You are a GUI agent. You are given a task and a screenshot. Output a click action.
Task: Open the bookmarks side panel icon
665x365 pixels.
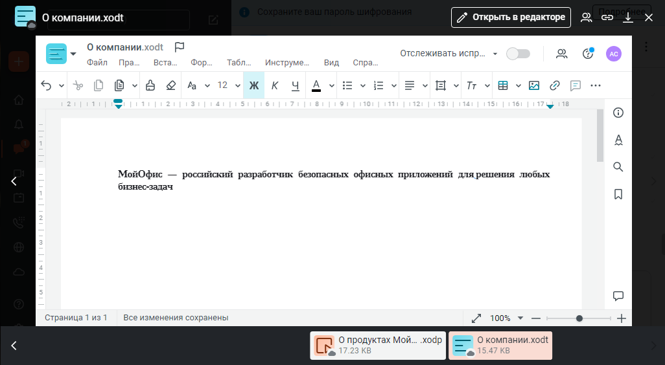point(618,194)
